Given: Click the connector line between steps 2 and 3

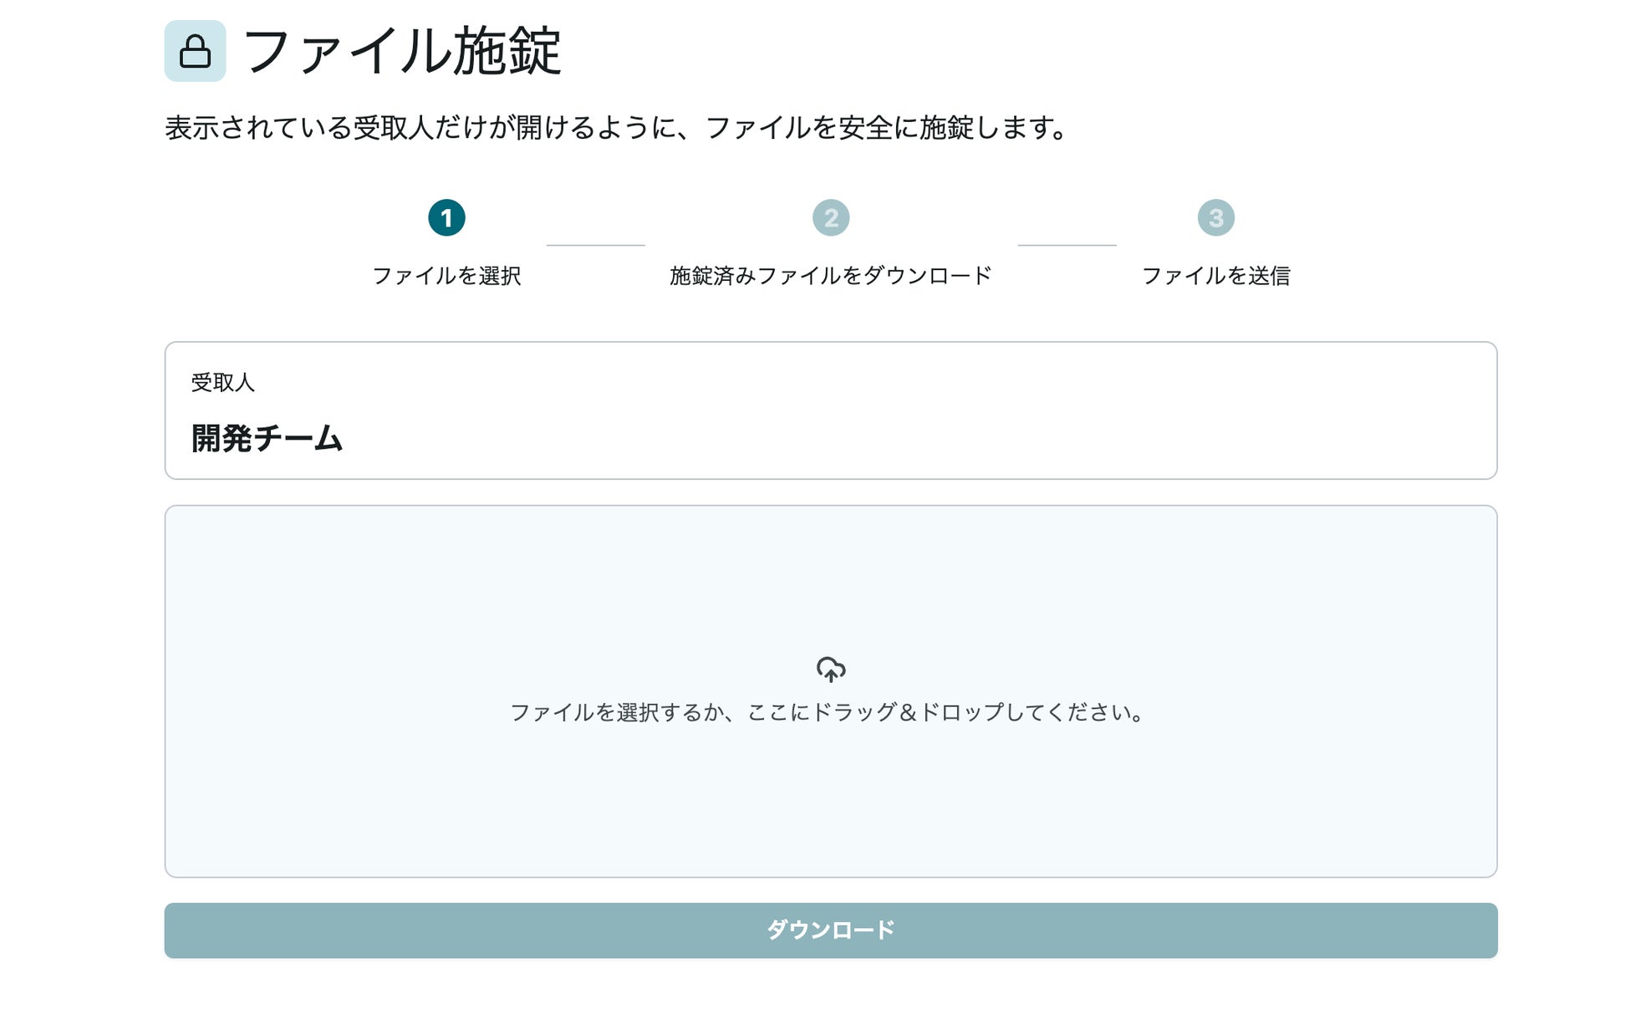Looking at the screenshot, I should click(1067, 245).
